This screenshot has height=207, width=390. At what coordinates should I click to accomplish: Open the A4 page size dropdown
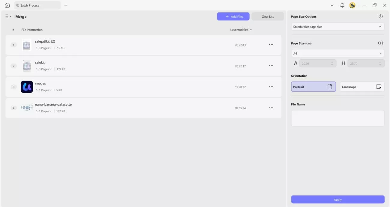click(337, 53)
